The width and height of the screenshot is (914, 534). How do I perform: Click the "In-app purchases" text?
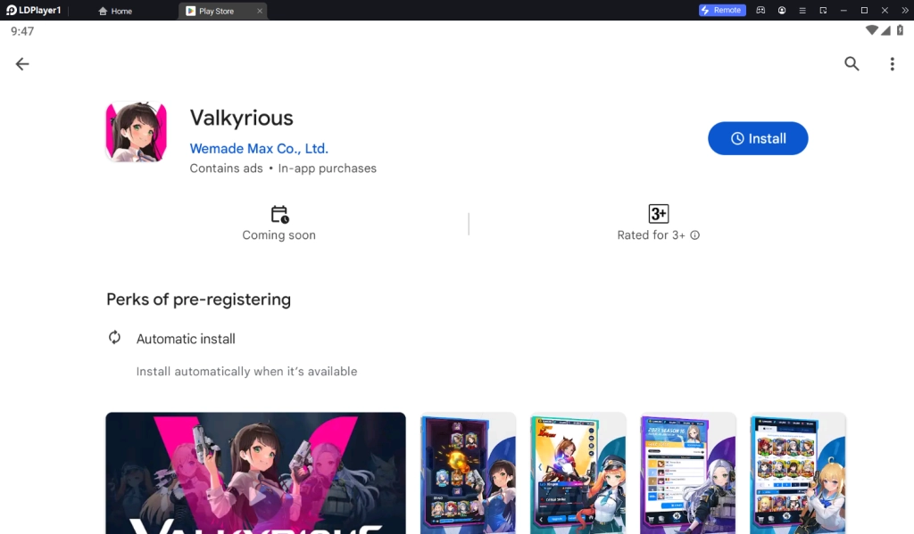pos(327,168)
